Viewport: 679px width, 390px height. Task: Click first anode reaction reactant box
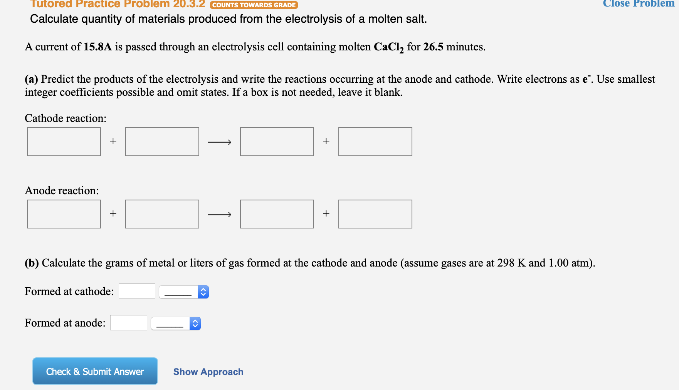[x=64, y=214]
